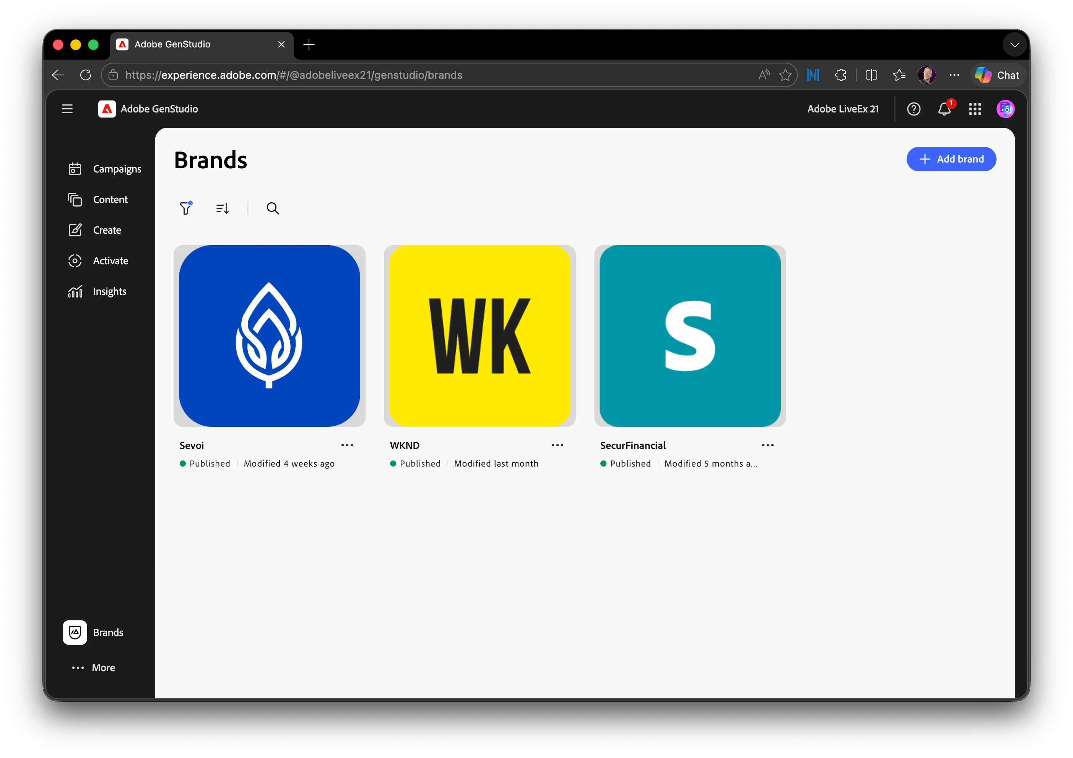1073x758 pixels.
Task: Open the SecurFinancial brand thumbnail
Action: [690, 335]
